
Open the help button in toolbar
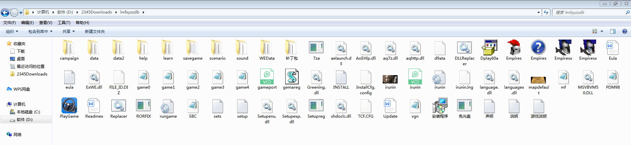click(x=624, y=31)
